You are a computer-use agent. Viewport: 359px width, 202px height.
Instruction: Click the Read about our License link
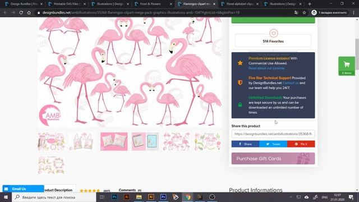coord(266,68)
